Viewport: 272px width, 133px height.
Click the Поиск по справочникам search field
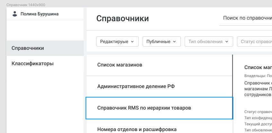point(246,18)
